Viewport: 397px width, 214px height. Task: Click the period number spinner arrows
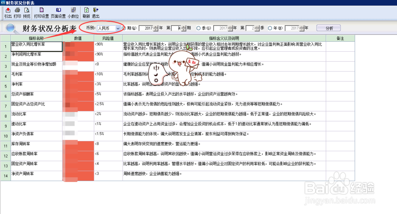coord(184,28)
